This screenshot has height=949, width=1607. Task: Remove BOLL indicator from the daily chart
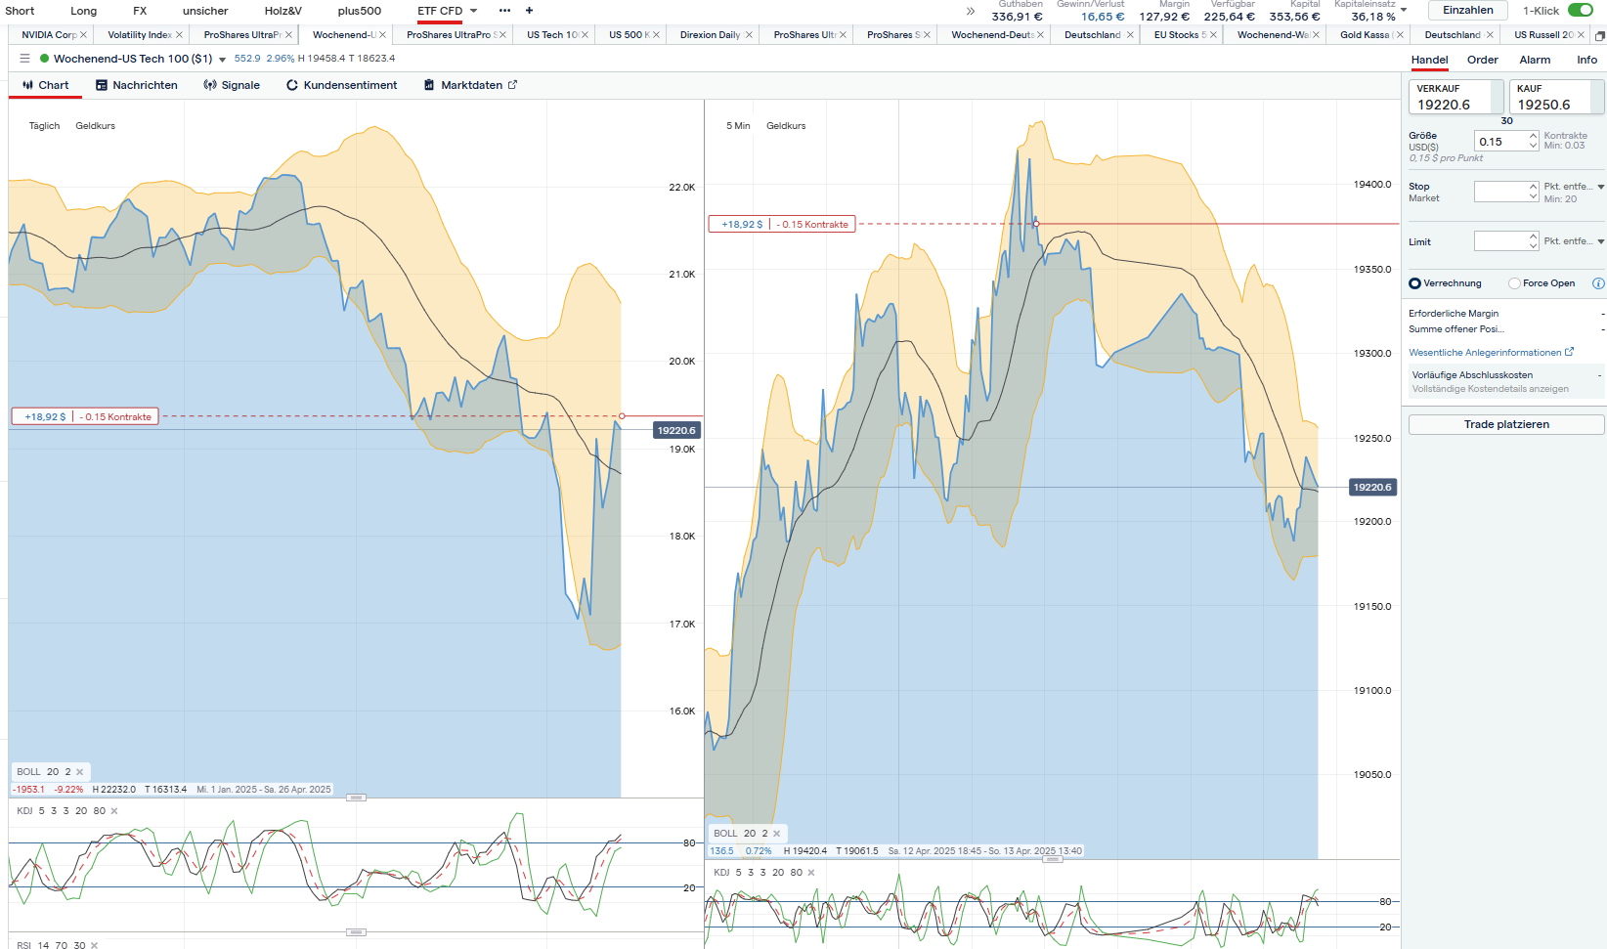[80, 772]
